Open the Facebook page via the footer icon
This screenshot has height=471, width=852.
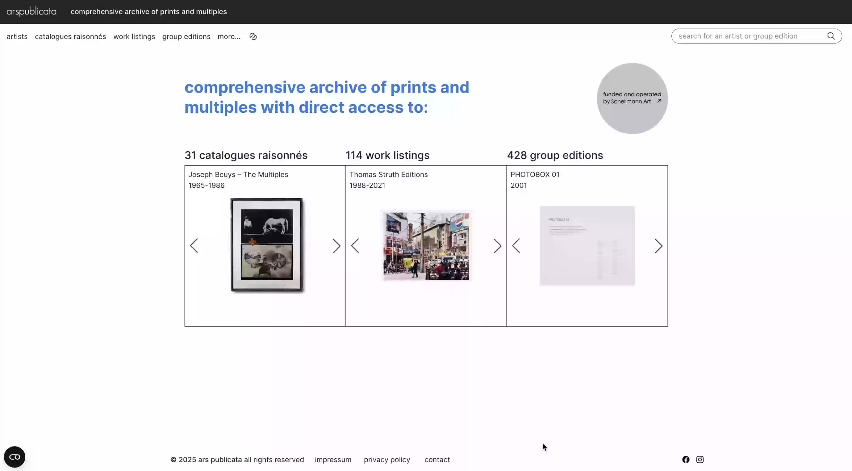(685, 460)
